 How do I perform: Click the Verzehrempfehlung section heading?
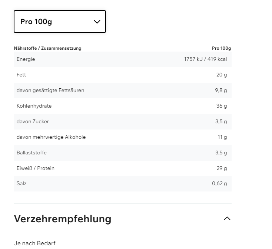[x=63, y=219]
